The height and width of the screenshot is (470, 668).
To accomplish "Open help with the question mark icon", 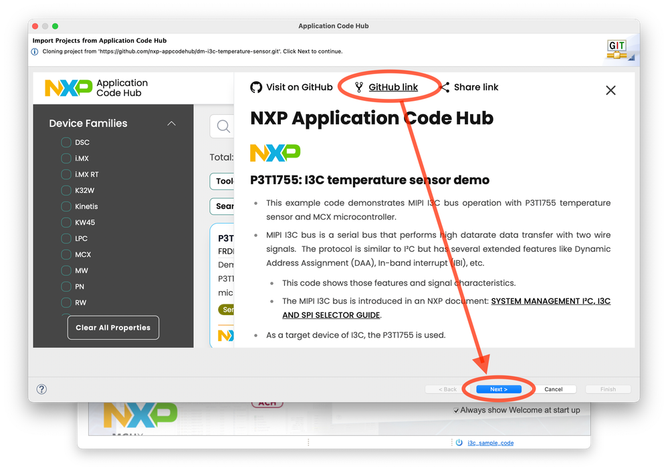I will coord(41,389).
